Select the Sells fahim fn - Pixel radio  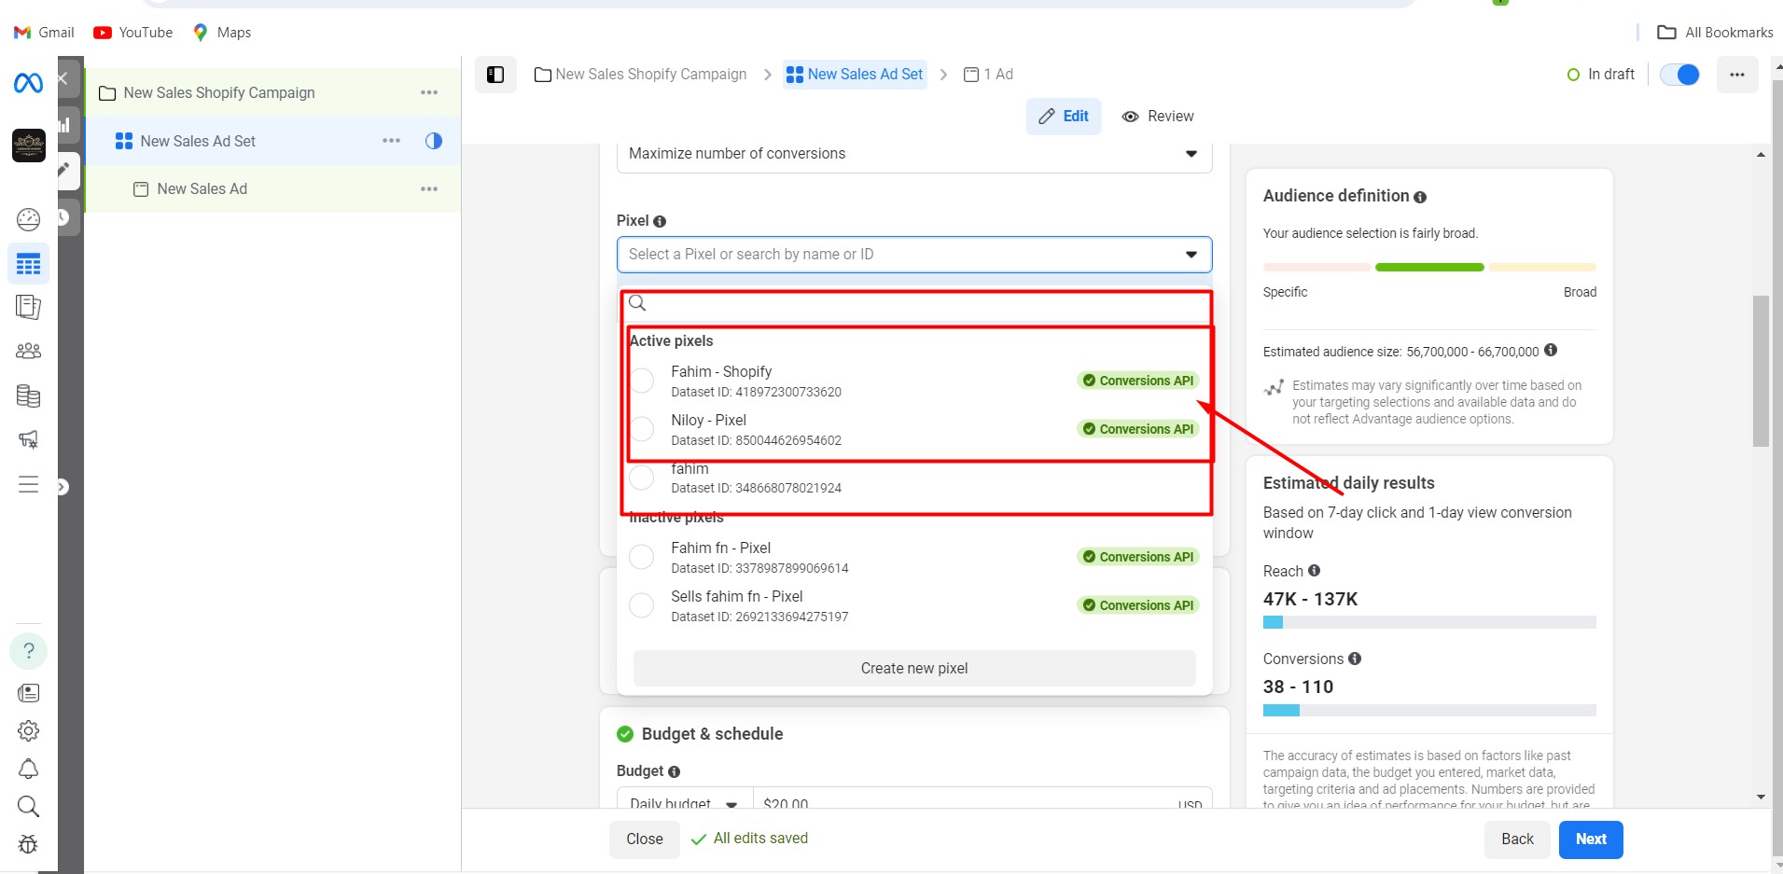(x=642, y=605)
